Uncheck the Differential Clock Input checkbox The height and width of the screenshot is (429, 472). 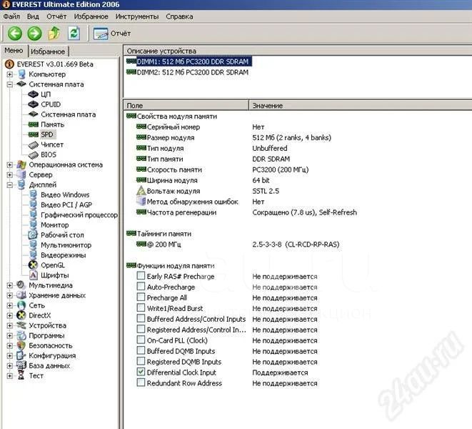point(141,372)
